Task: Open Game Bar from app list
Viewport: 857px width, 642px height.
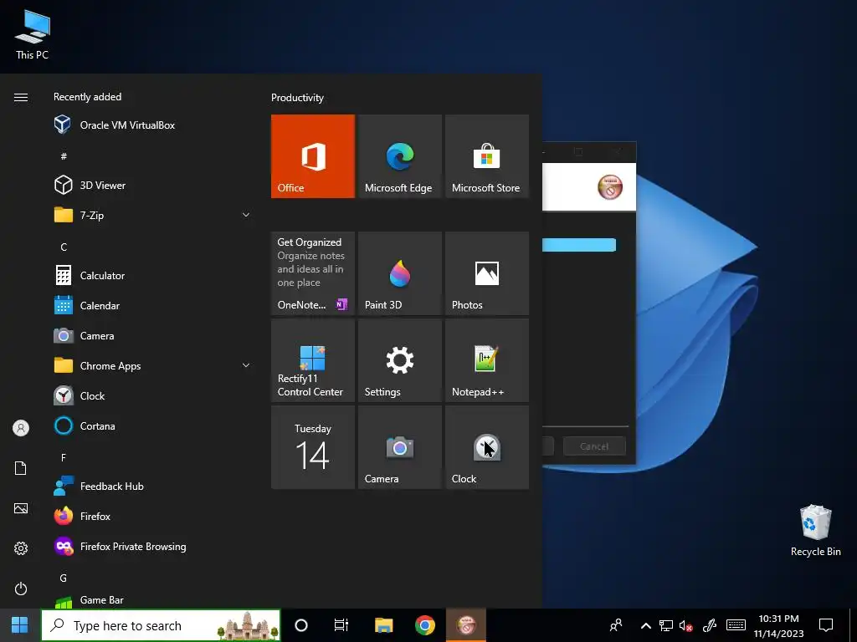Action: click(x=152, y=600)
